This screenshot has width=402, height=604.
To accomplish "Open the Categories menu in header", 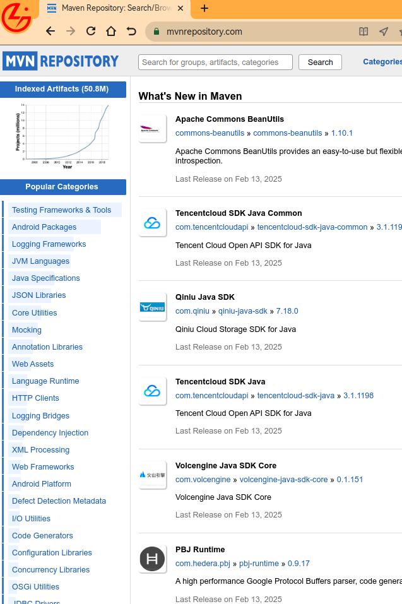I will [x=382, y=62].
